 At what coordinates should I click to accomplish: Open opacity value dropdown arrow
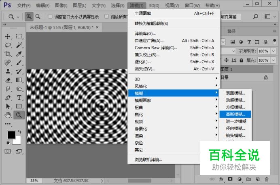pyautogui.click(x=274, y=51)
